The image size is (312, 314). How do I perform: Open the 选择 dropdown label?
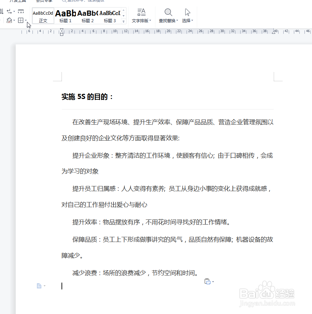(x=188, y=20)
